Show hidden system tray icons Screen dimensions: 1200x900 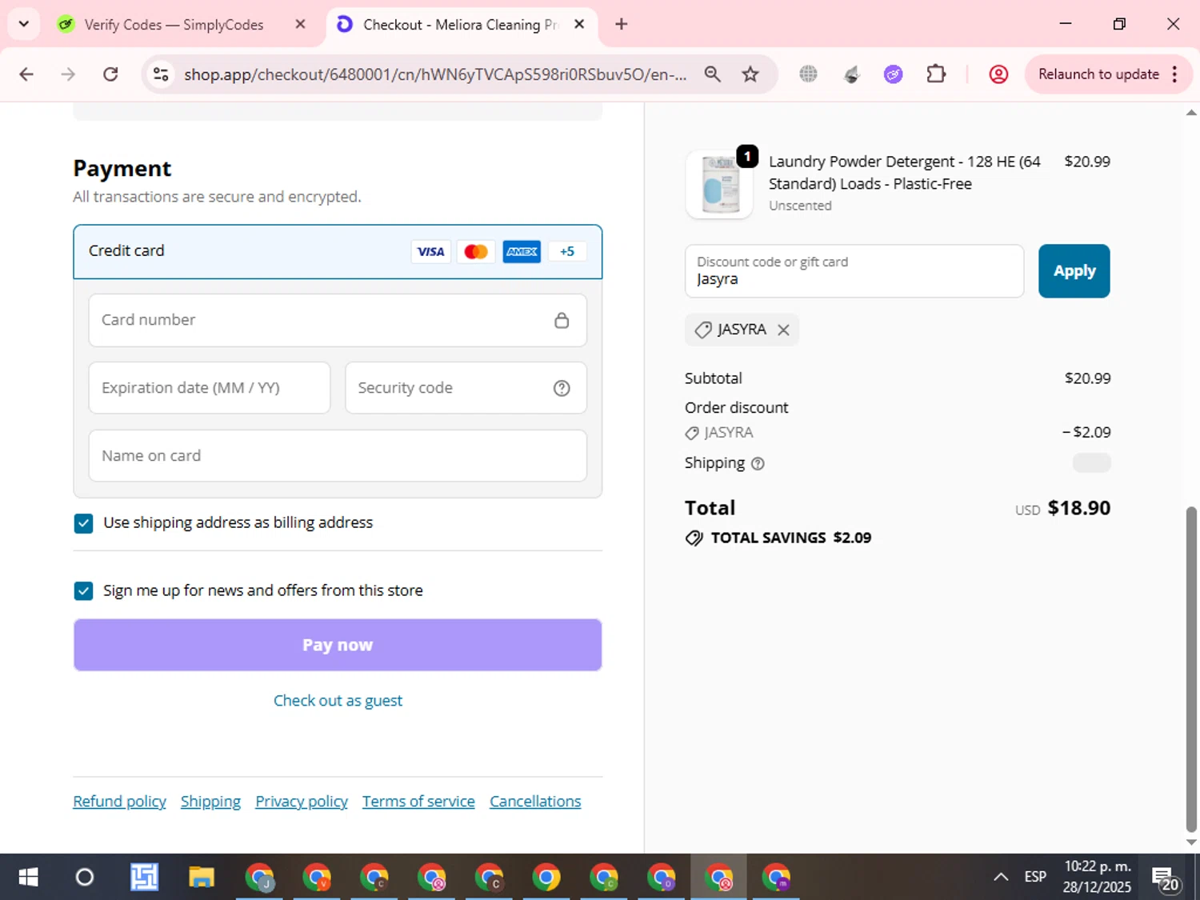coord(1001,878)
